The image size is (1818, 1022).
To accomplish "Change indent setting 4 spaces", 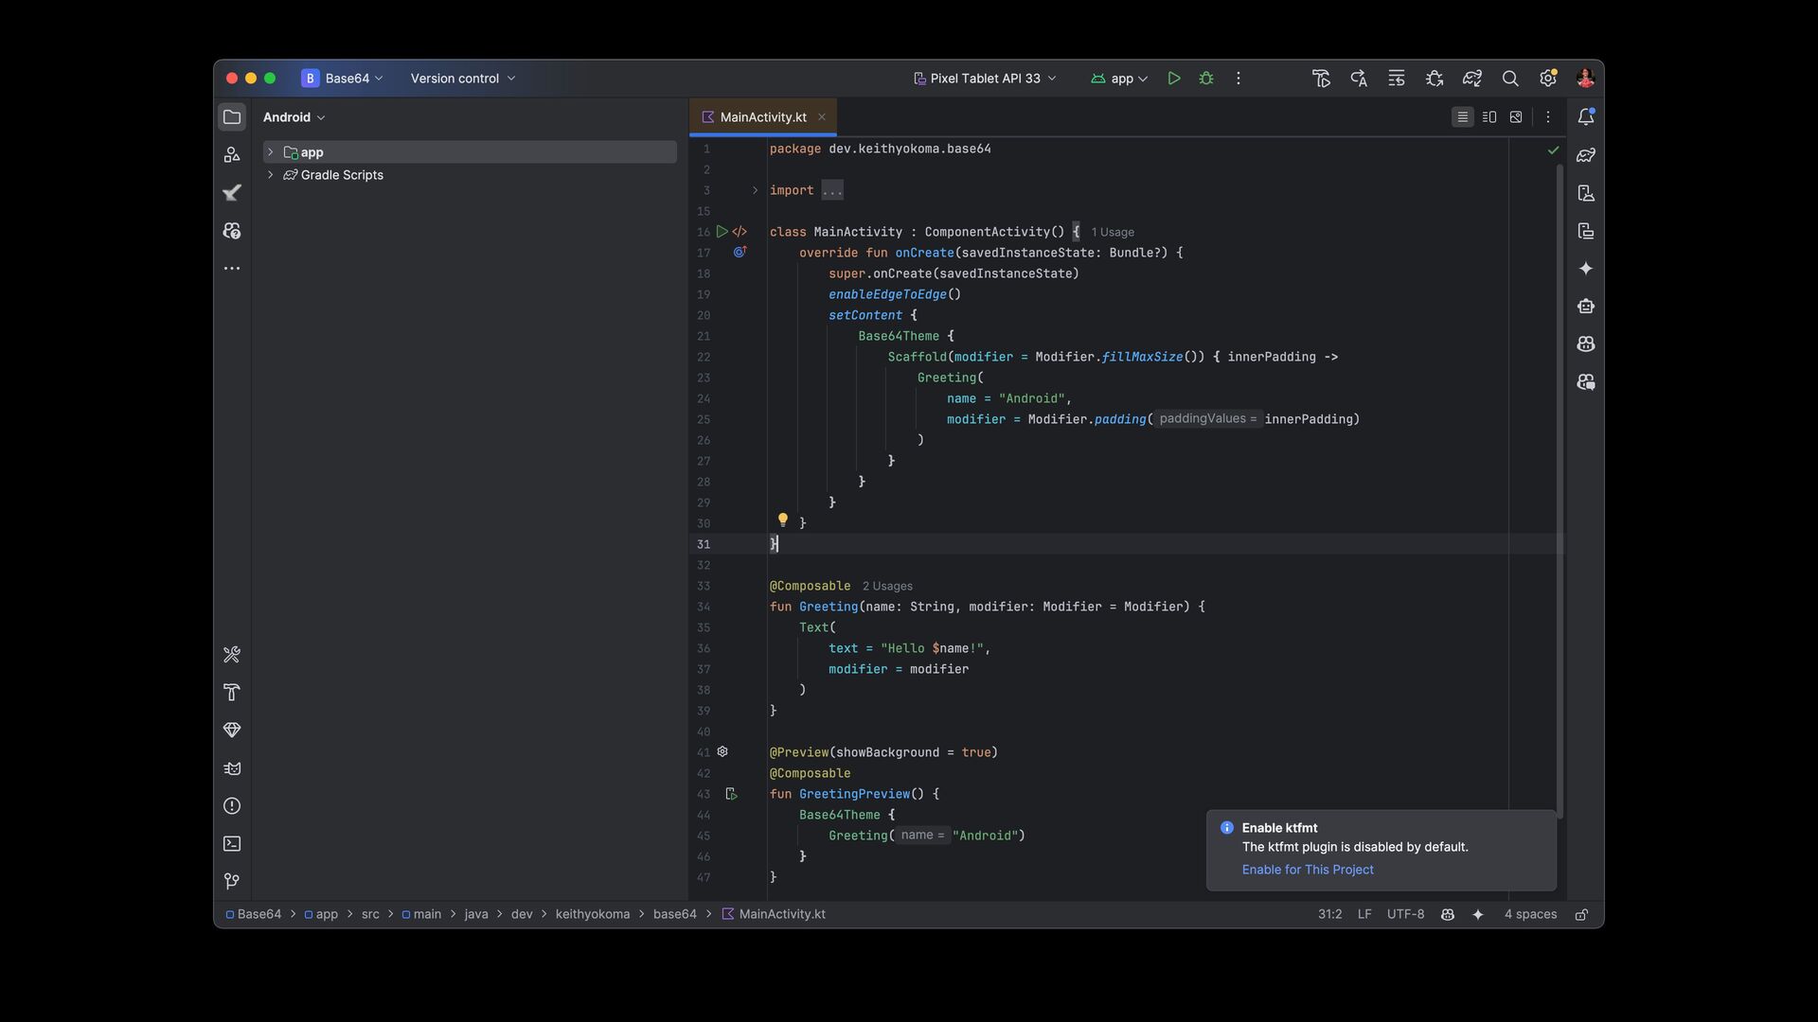I will point(1530,914).
